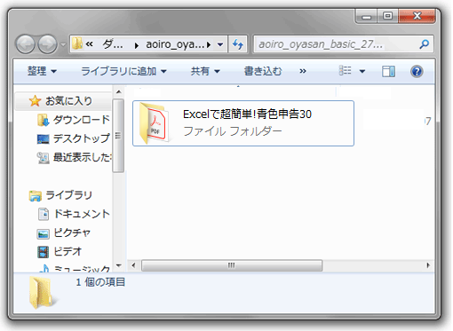Click the navigation pane vertical scrollbar thumb
Screen dimensions: 453x331
(x=118, y=136)
